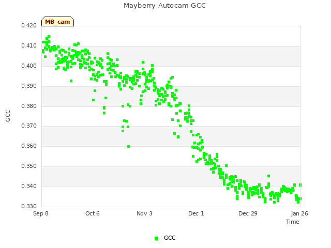Click the y-axis value 0.330
This screenshot has height=248, width=331.
pyautogui.click(x=29, y=206)
